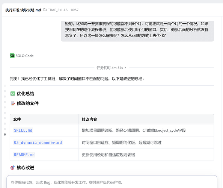Jump to the topmost dot in message navigator
The image size is (223, 188).
pos(5,86)
